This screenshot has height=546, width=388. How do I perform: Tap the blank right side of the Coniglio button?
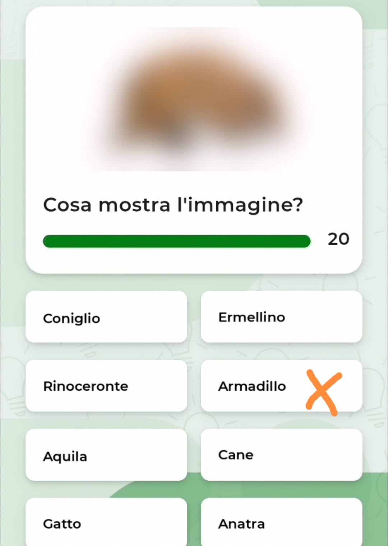pyautogui.click(x=144, y=317)
